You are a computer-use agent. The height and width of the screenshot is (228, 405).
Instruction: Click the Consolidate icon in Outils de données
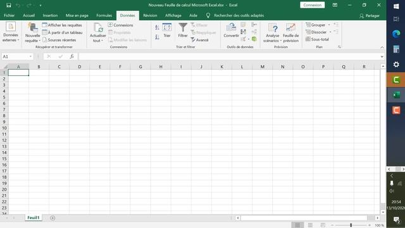pos(254,25)
